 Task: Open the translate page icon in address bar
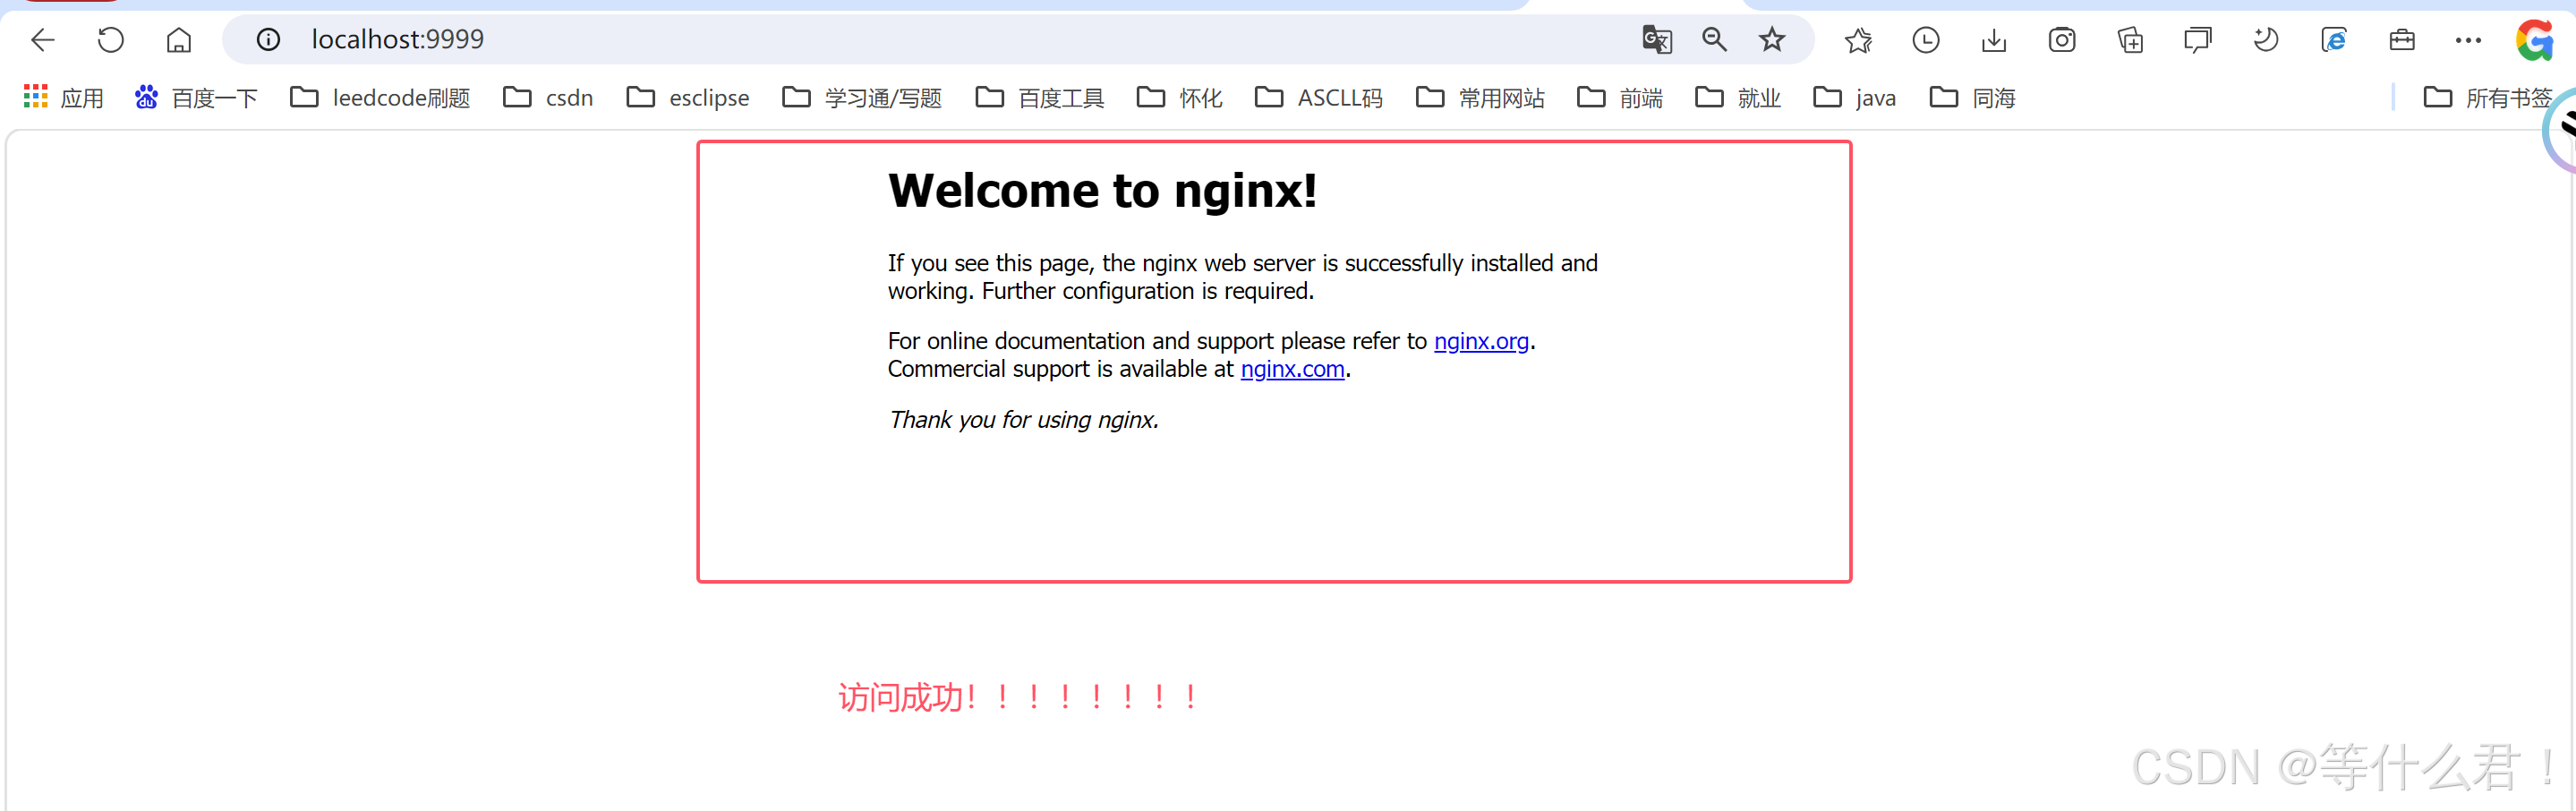[1657, 40]
